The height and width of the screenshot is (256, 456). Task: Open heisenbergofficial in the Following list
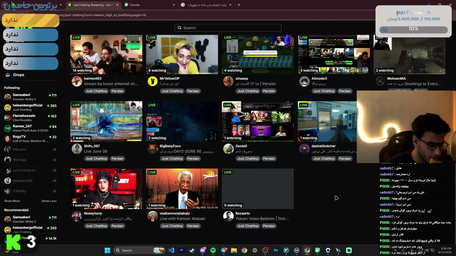click(30, 107)
